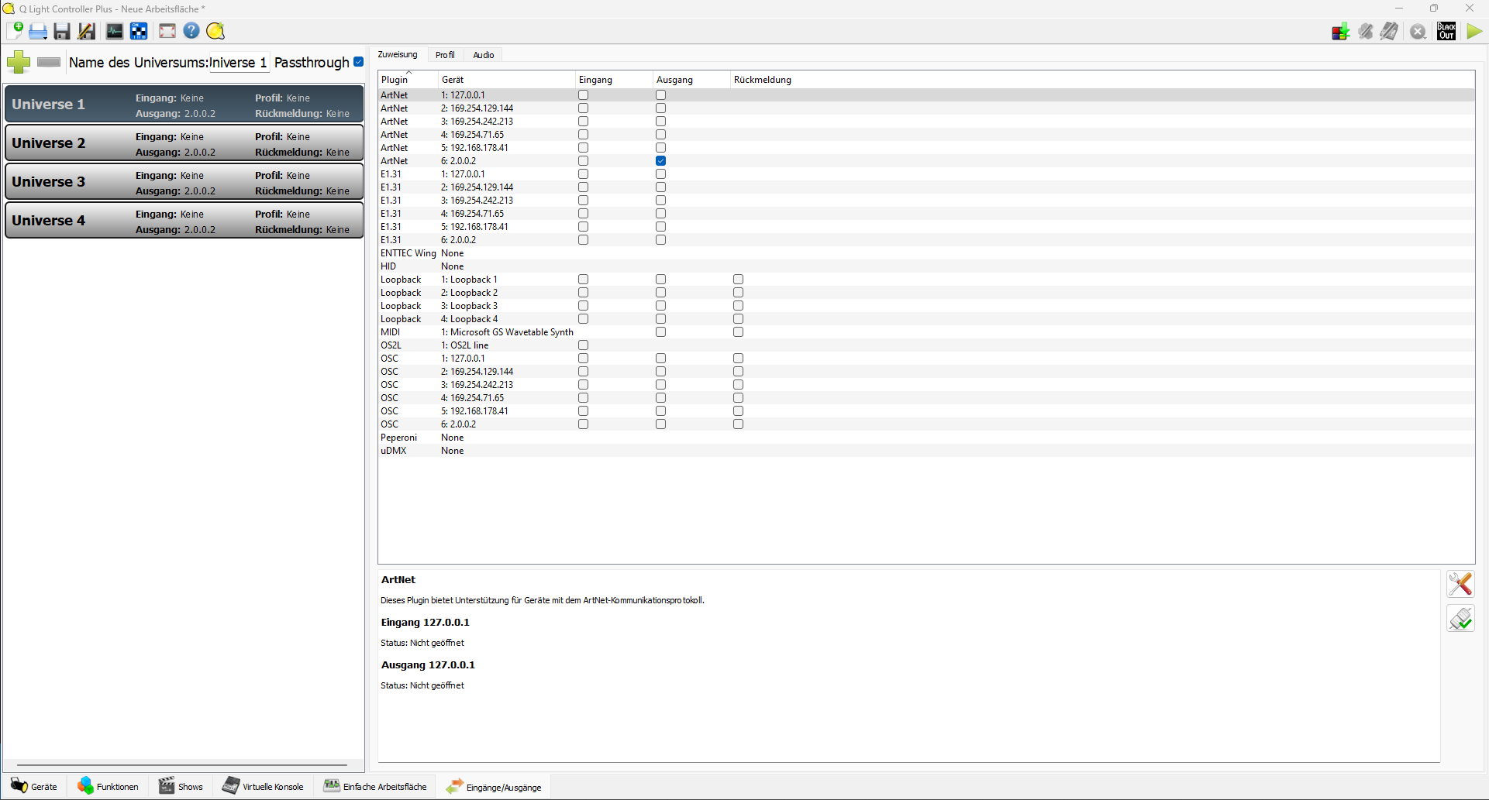Toggle the Black Out button

click(1446, 31)
